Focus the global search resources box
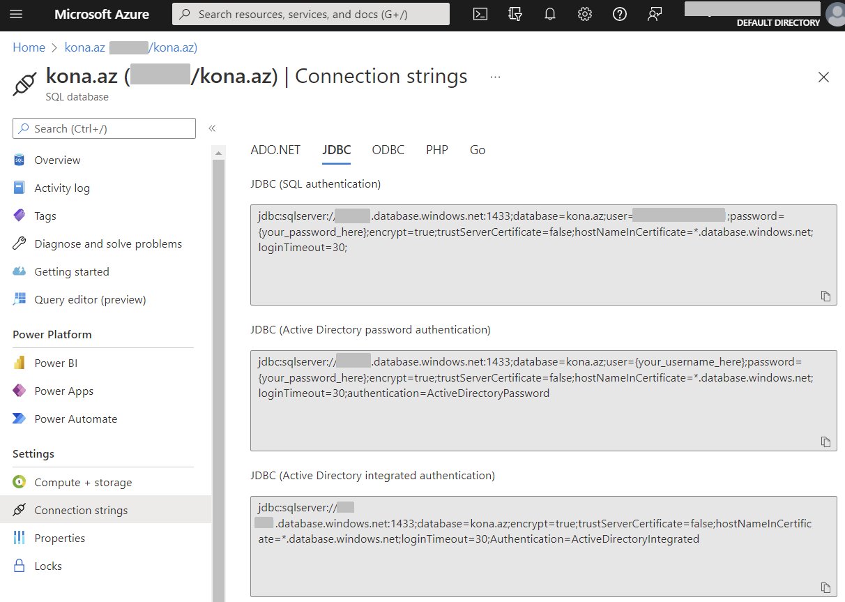This screenshot has height=602, width=845. tap(311, 14)
